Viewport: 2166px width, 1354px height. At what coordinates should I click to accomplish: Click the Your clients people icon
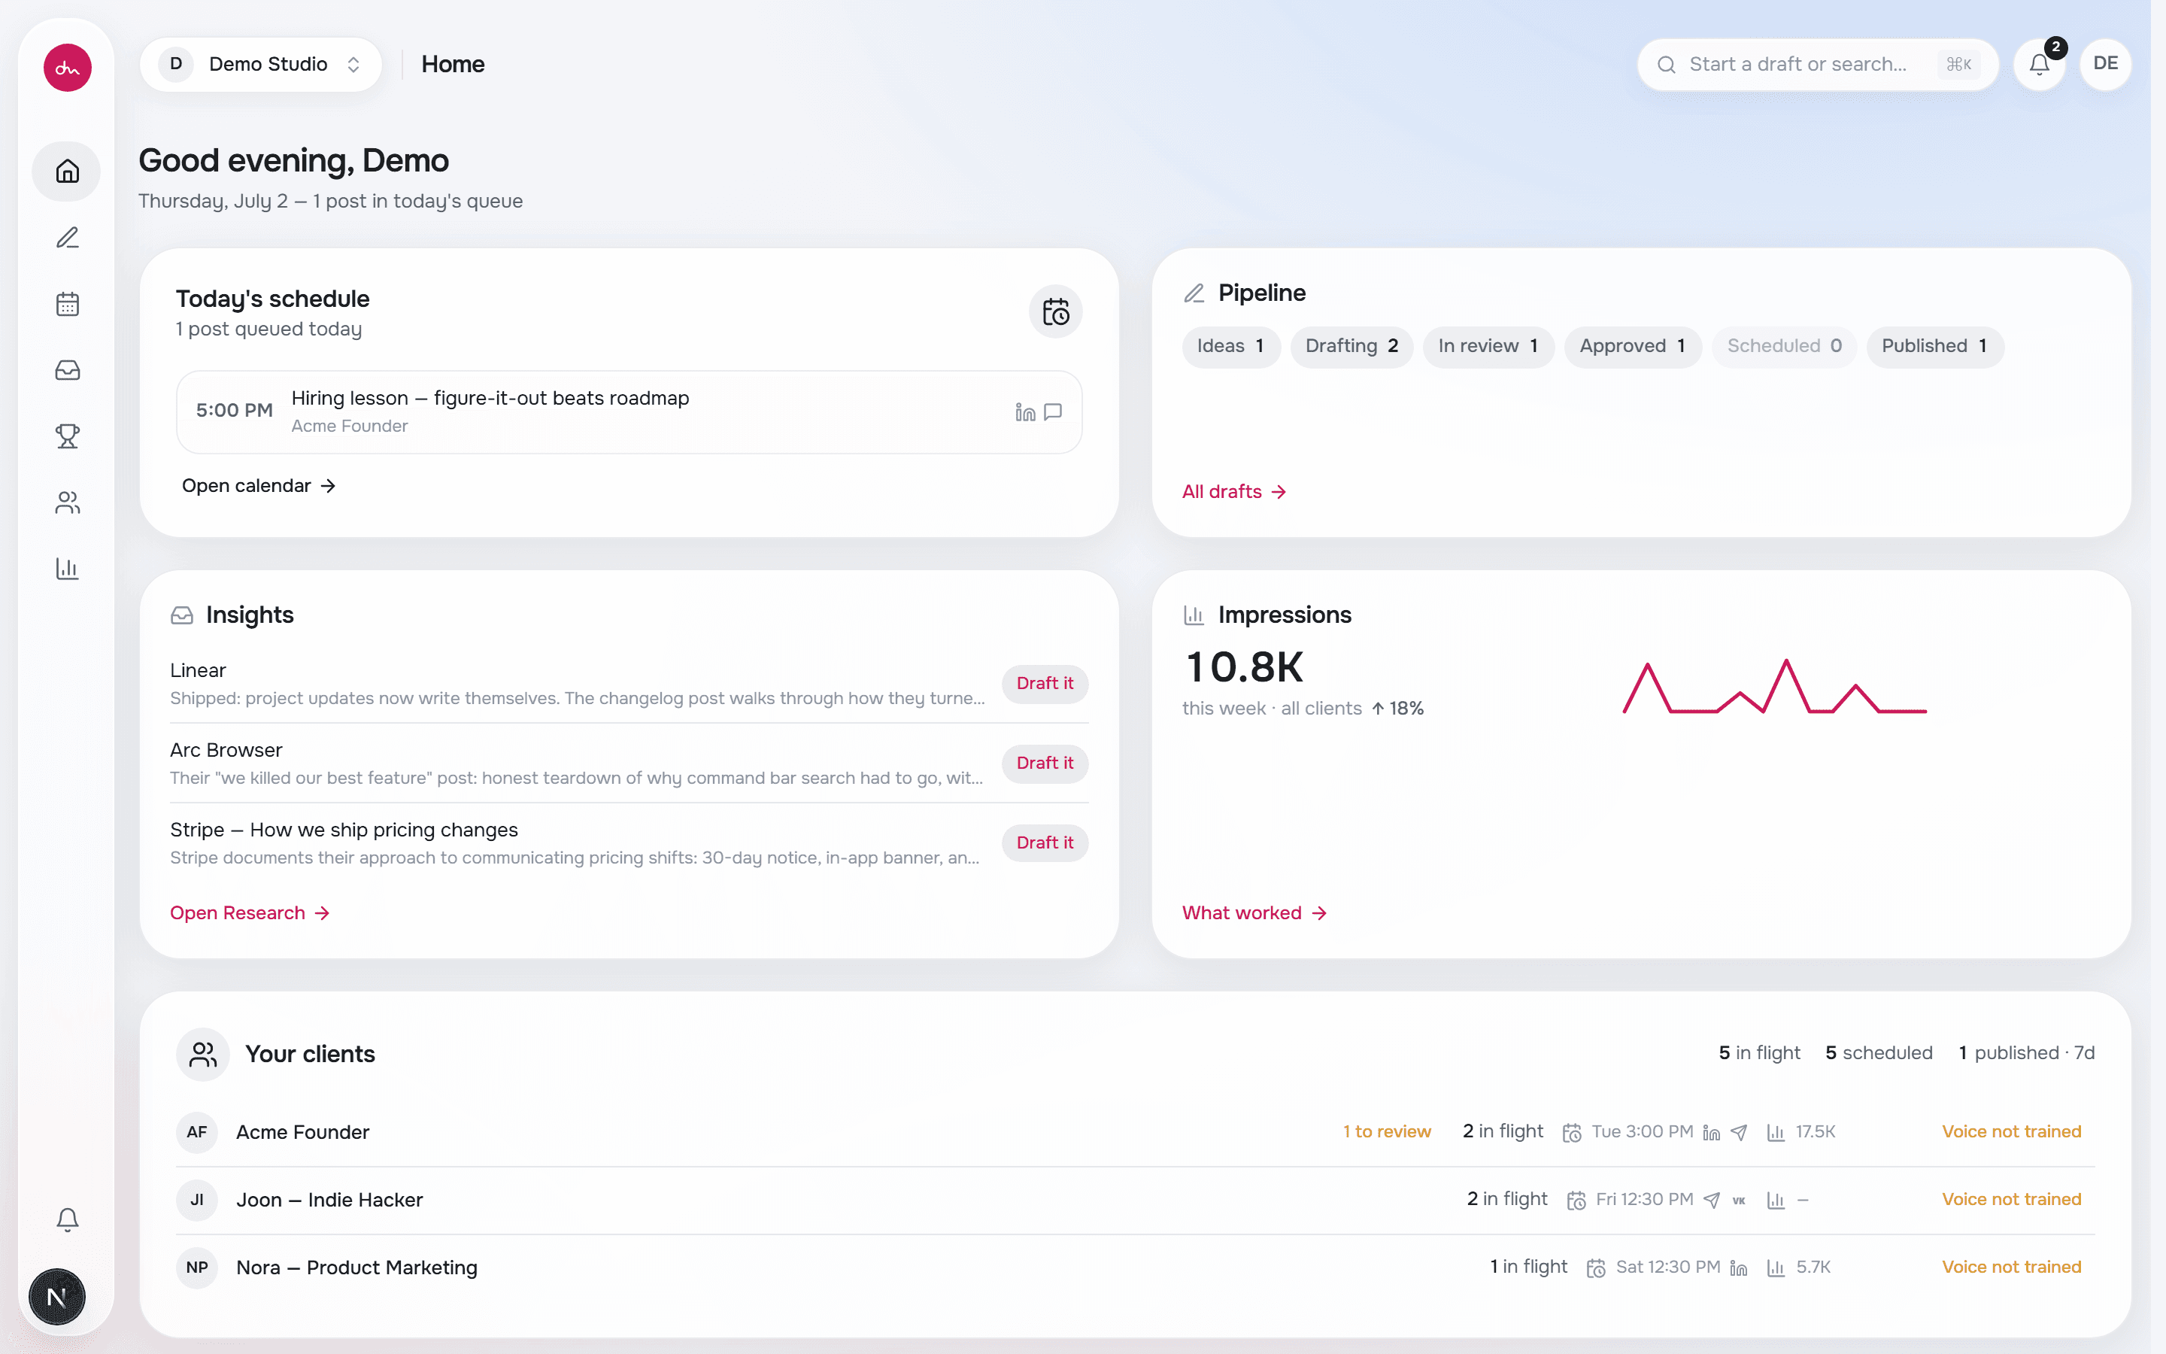click(x=203, y=1054)
